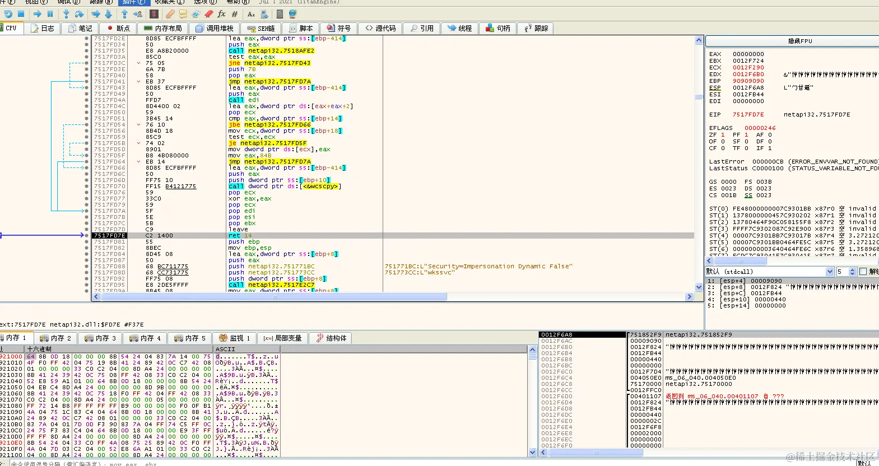Viewport: 879px width, 466px height.
Task: Click the disassembly horizontal scrollbar thumb
Action: pos(273,297)
